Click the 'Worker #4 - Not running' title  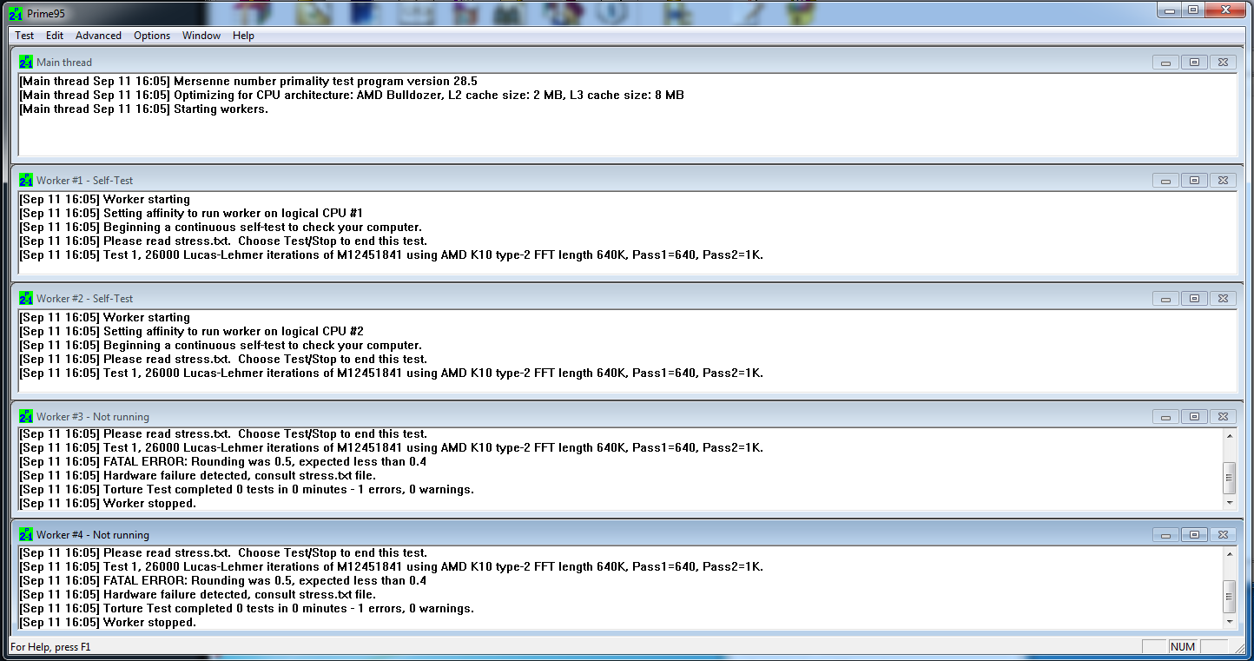pos(93,535)
